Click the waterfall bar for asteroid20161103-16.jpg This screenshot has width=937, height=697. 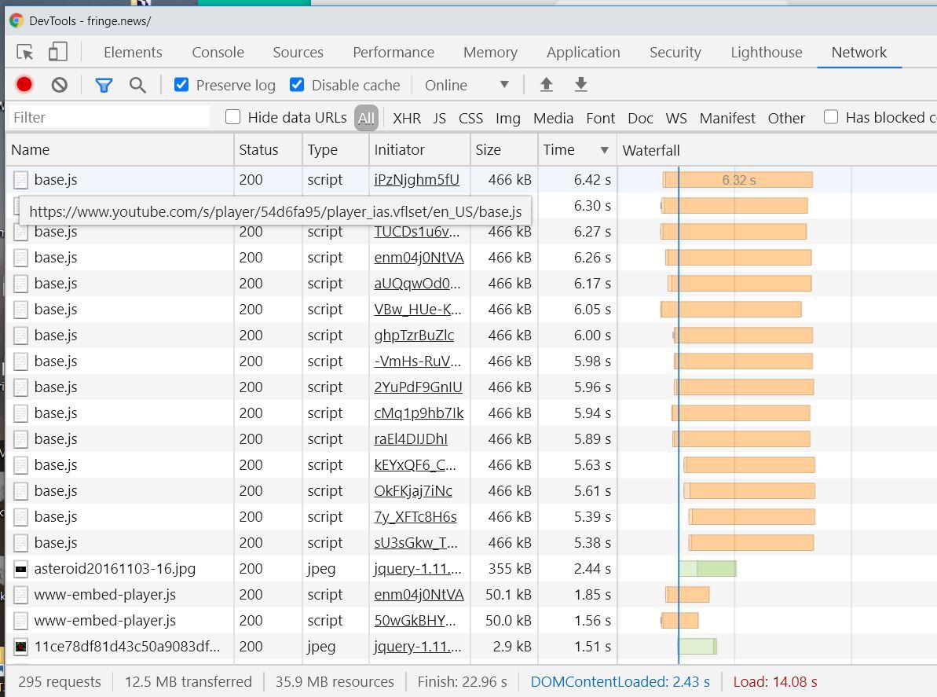(707, 568)
